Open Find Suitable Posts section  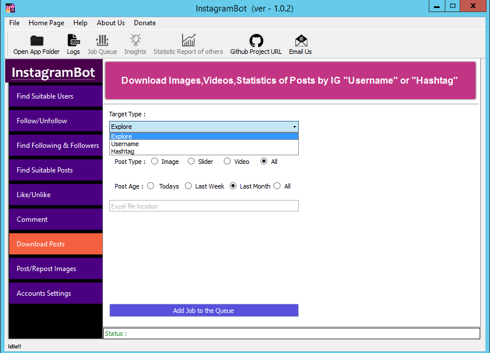click(56, 170)
